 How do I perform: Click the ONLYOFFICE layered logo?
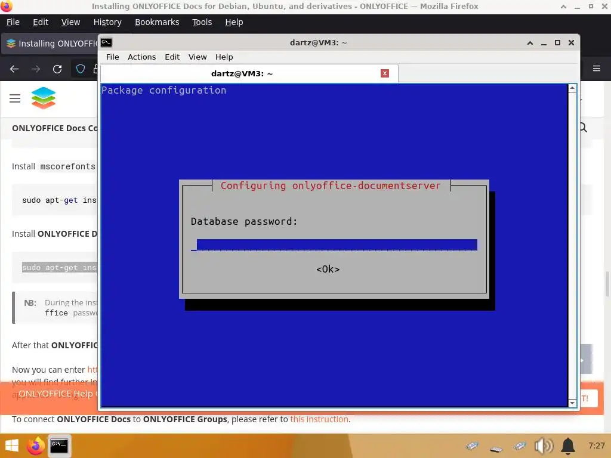click(x=43, y=98)
